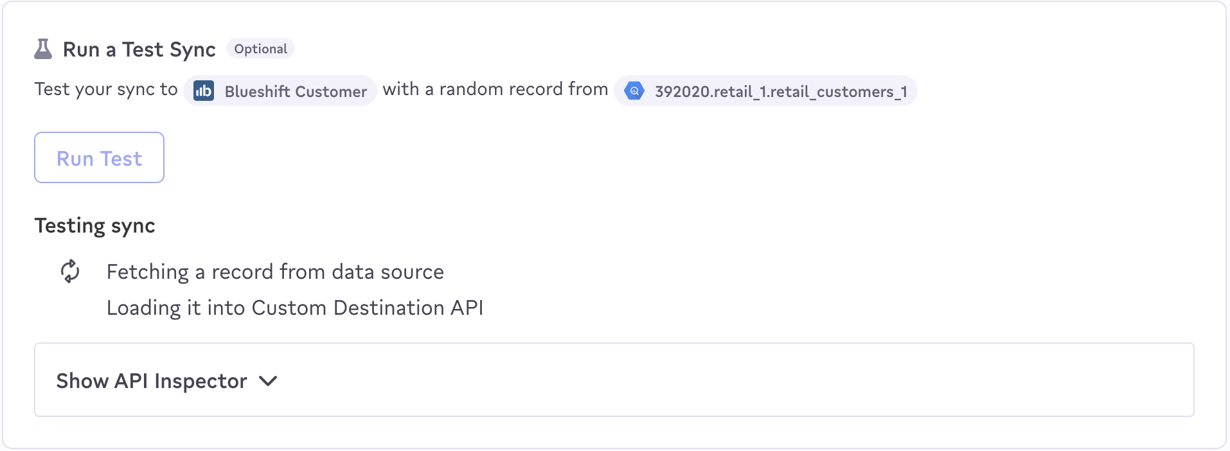Screen dimensions: 1230x451
Task: Click the chevron next to Show API Inspector
Action: [268, 381]
